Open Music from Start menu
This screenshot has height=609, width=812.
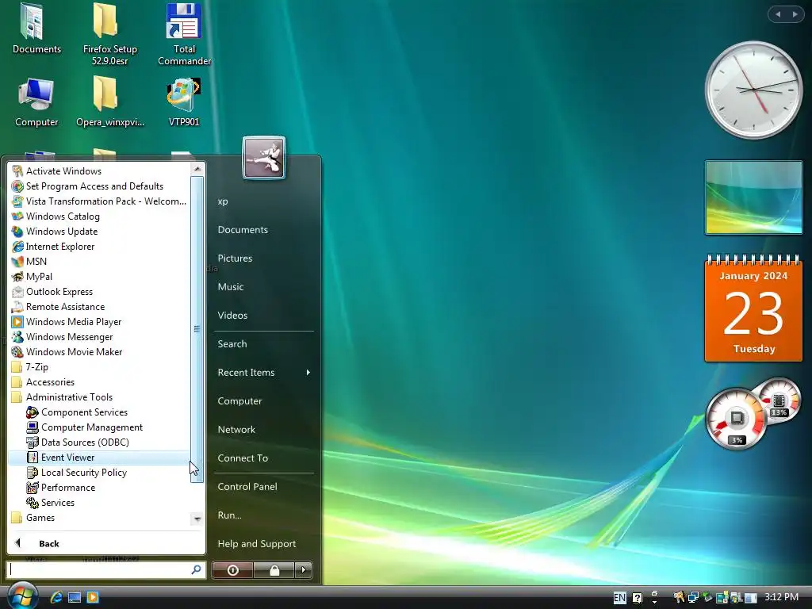click(231, 287)
